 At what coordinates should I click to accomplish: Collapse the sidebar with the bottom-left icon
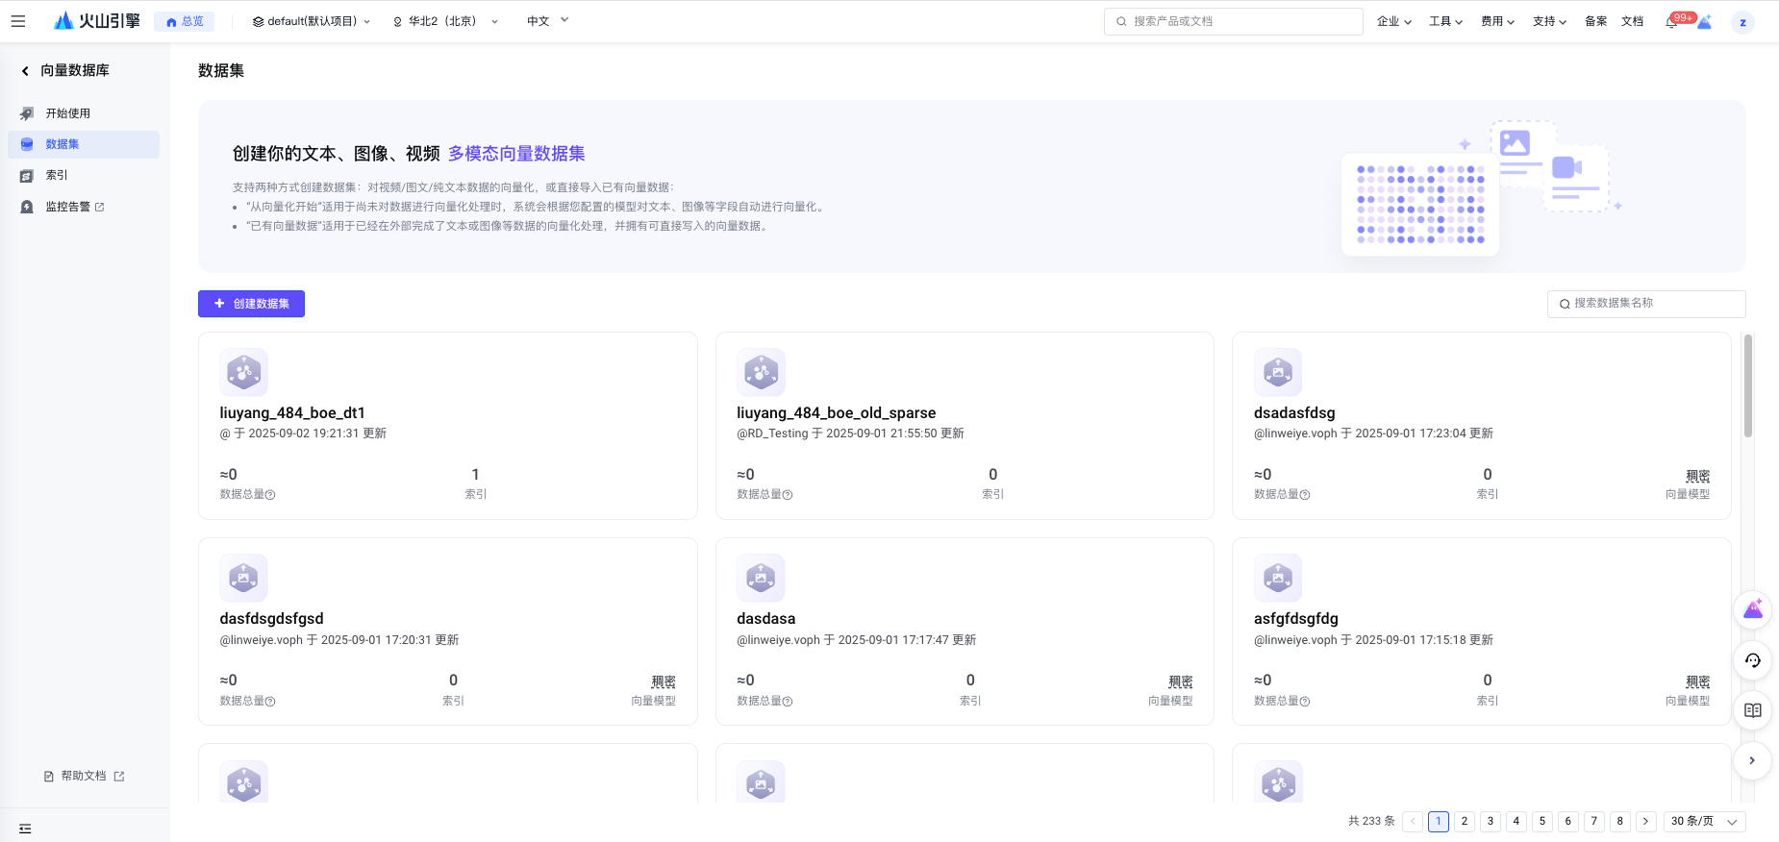coord(25,829)
